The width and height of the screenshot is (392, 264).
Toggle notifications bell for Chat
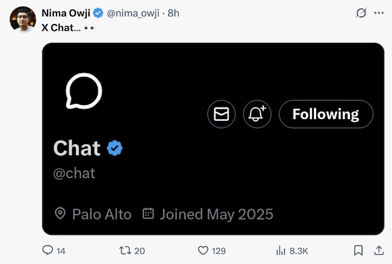click(257, 114)
